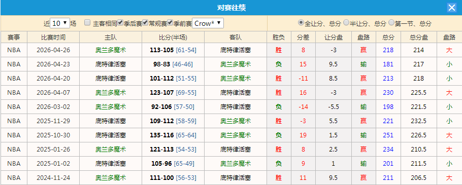Image resolution: width=462 pixels, height=185 pixels.
Task: Click the 206.5 total line value
Action: (418, 177)
